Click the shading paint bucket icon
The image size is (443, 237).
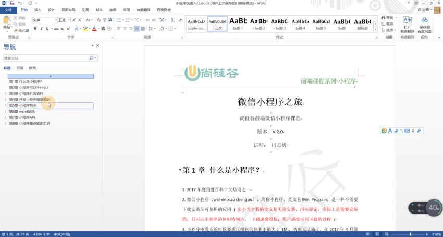[162, 29]
